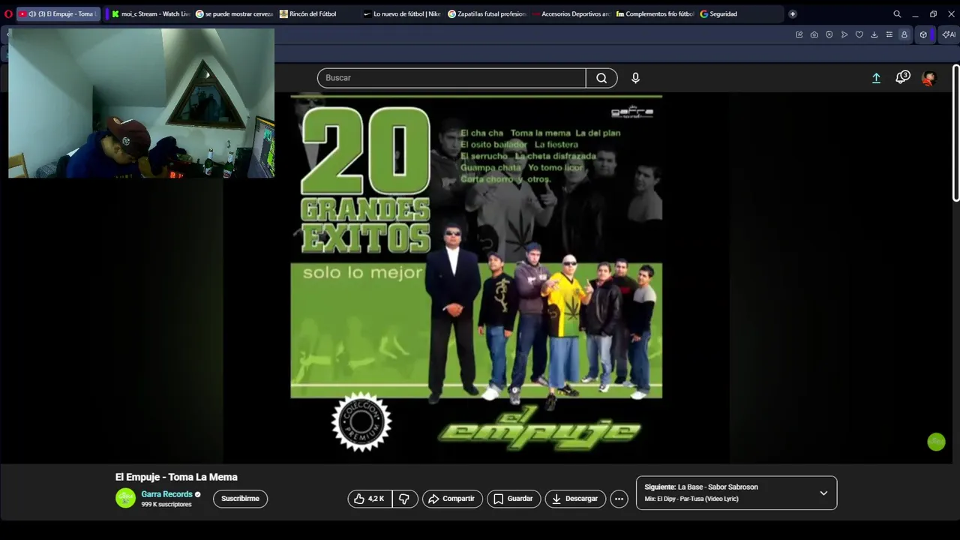Mute the El Empuje tab audio icon
The image size is (960, 540).
32,13
